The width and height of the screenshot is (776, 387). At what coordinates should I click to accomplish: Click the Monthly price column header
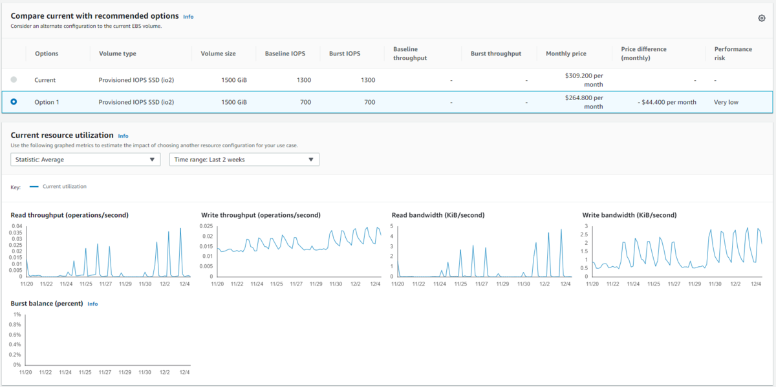(x=566, y=54)
